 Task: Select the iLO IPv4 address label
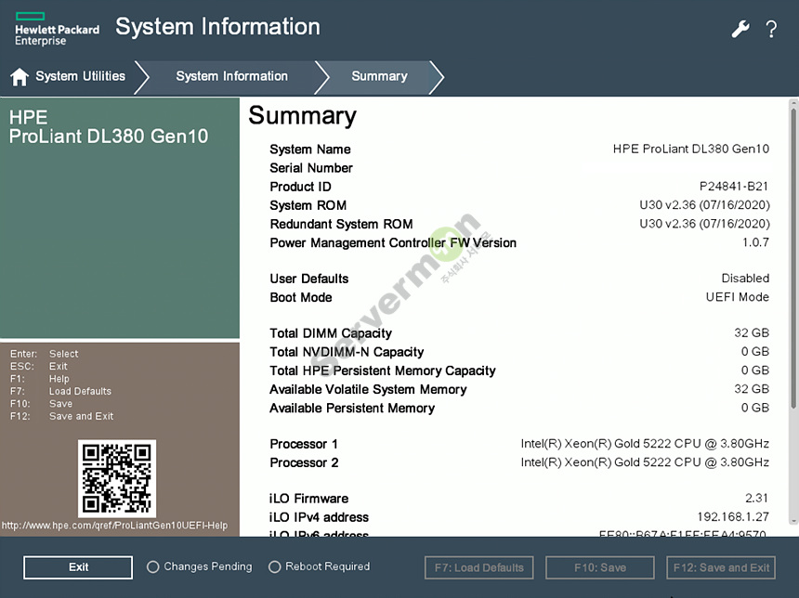(x=319, y=517)
